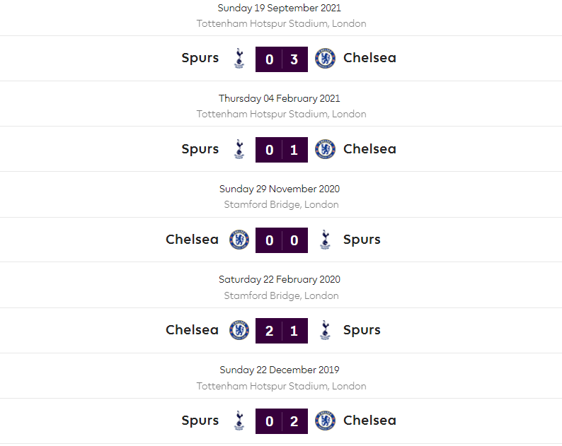Select Spurs team name in the 2-1 match
Viewport: 562px width, 446px height.
pos(362,330)
